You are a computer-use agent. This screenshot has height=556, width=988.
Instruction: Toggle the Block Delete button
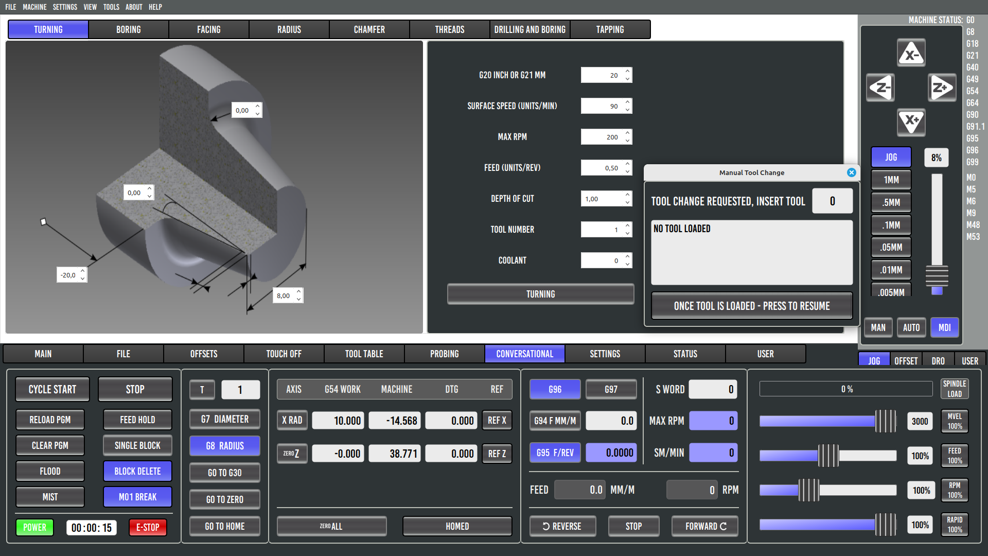click(x=137, y=471)
